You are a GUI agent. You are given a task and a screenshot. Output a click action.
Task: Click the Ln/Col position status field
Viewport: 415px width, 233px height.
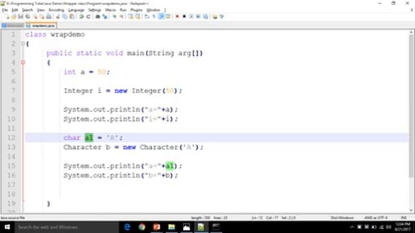(274, 218)
